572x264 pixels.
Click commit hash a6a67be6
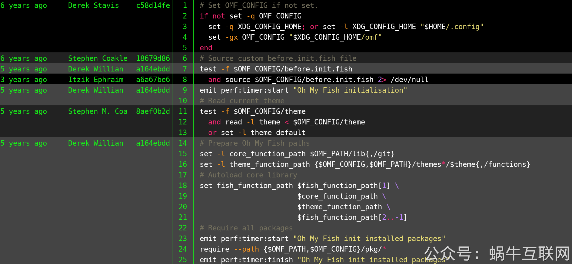[x=153, y=80]
